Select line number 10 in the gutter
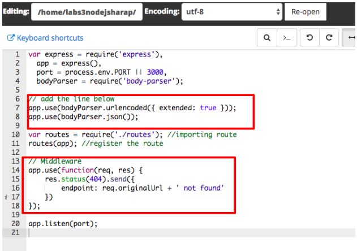Viewport: 357px width, 251px height. tap(17, 135)
